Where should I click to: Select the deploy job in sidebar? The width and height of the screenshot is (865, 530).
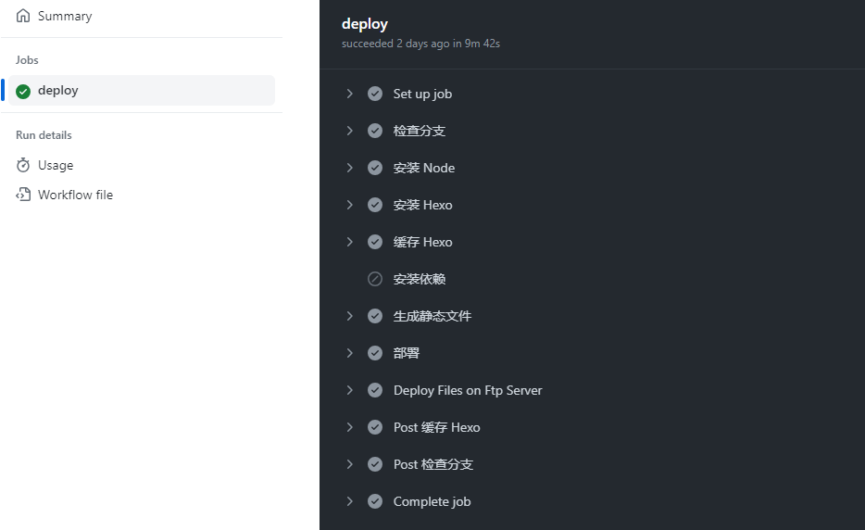(141, 91)
